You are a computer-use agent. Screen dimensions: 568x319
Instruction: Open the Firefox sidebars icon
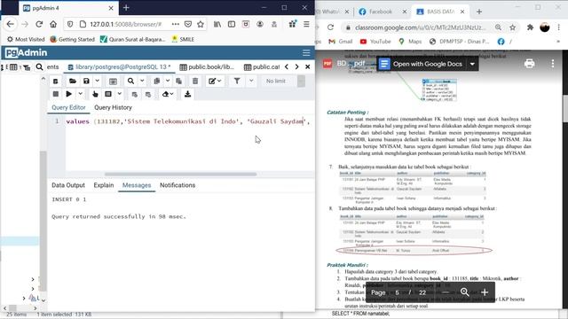click(x=232, y=24)
